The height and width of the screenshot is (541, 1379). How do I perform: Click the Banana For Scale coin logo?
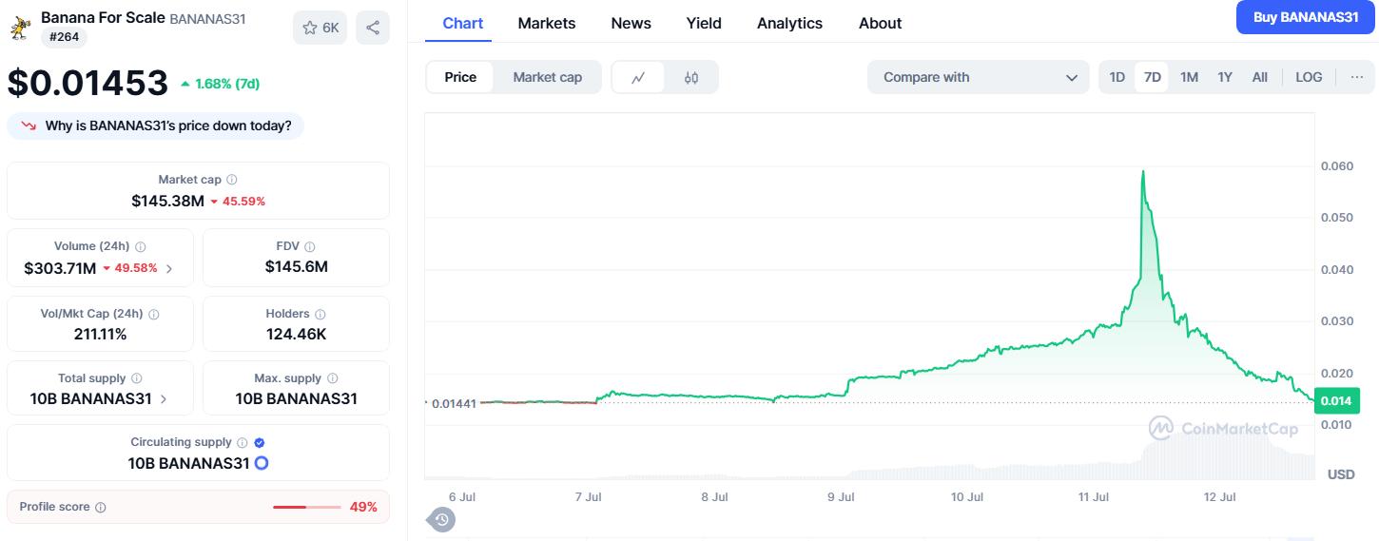click(x=19, y=27)
